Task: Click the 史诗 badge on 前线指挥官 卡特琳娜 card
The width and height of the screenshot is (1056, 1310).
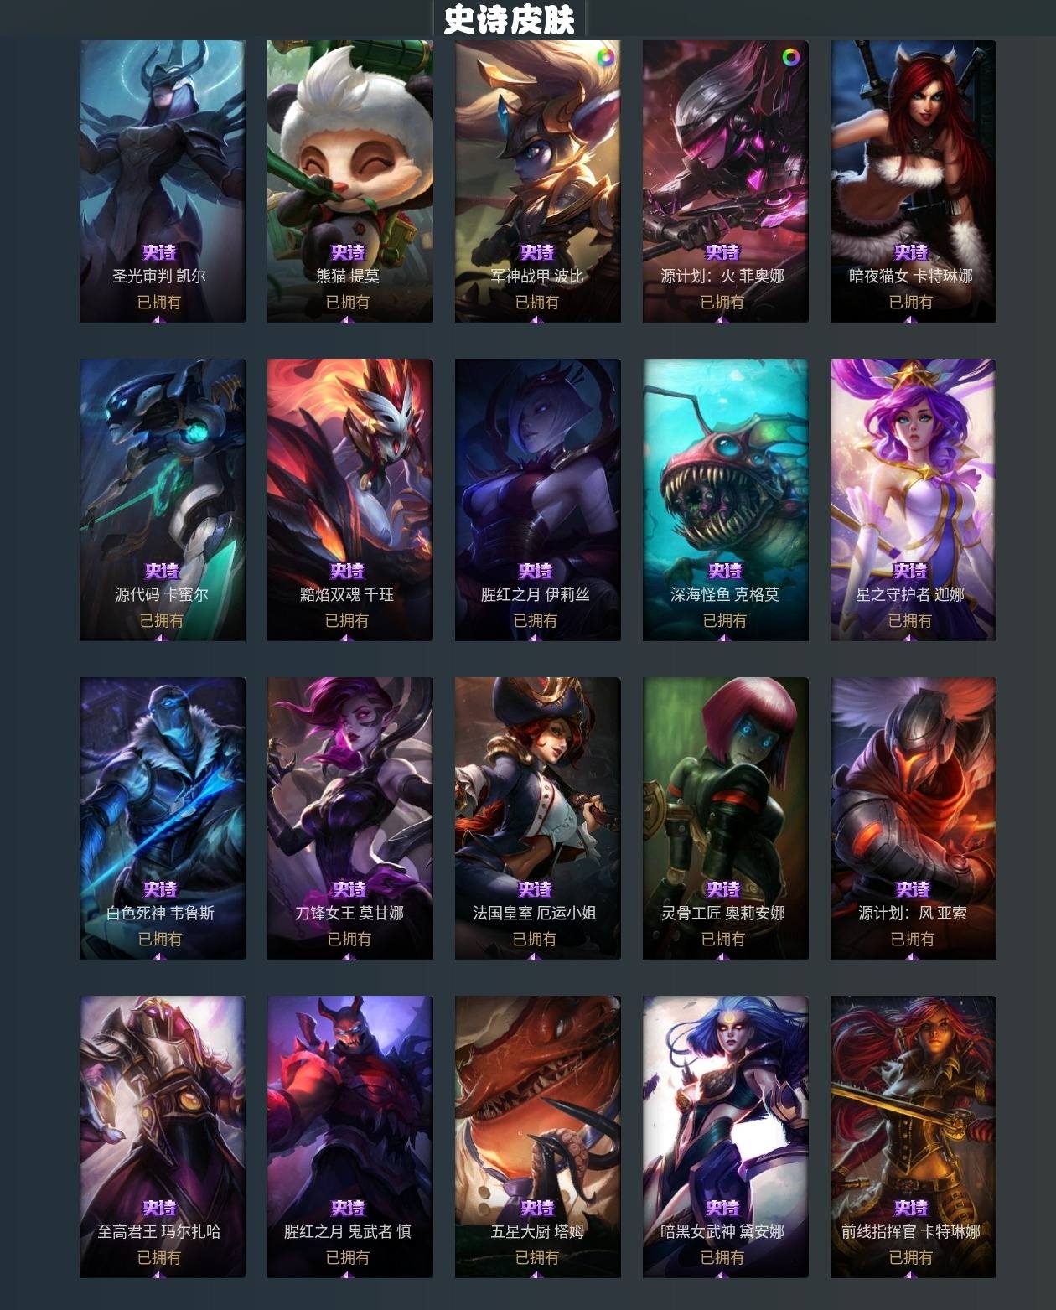Action: pos(911,1208)
